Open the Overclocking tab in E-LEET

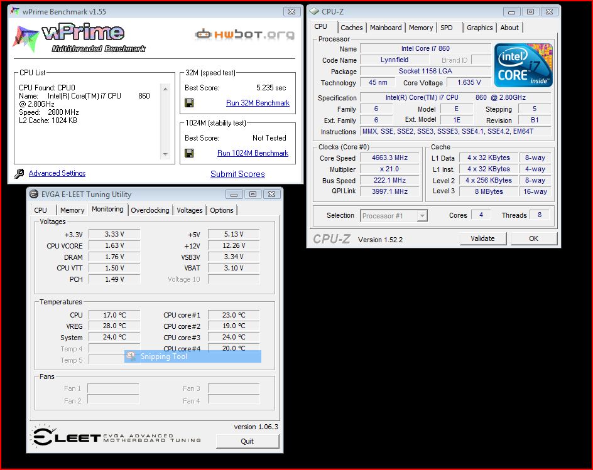150,210
